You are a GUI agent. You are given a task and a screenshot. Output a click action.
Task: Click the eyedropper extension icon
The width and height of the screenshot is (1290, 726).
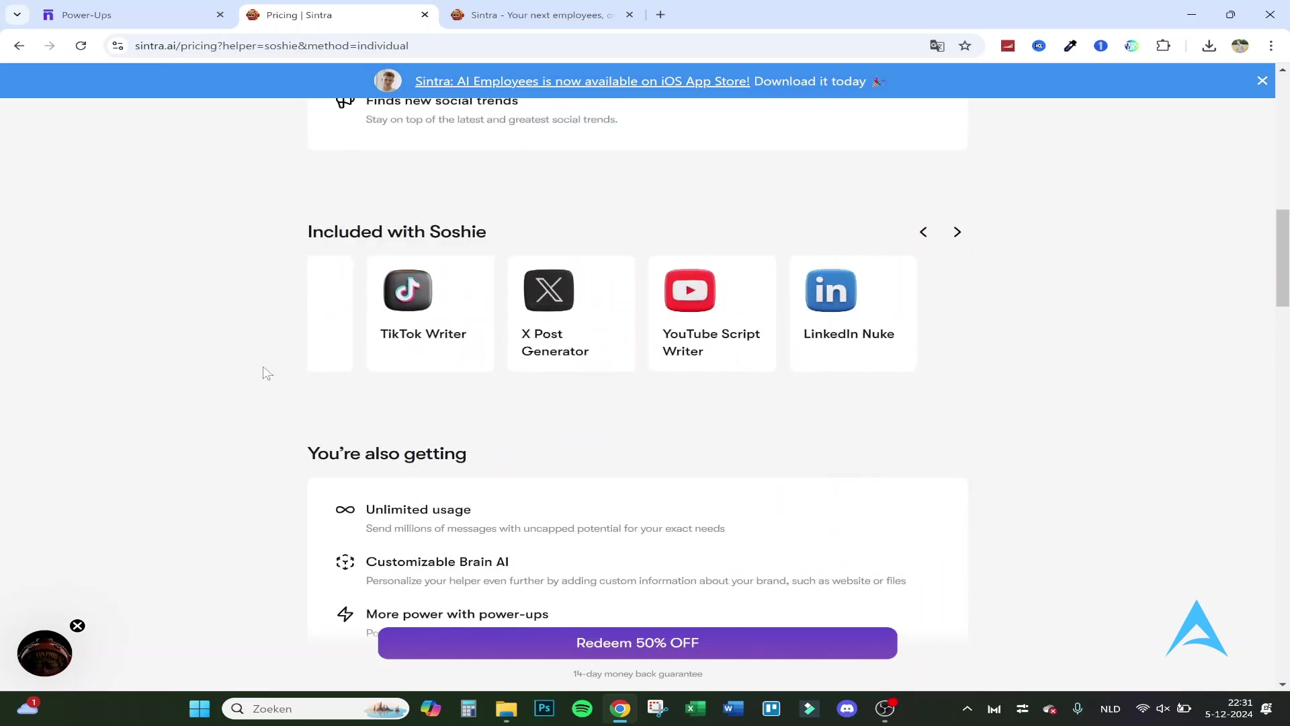pos(1070,46)
